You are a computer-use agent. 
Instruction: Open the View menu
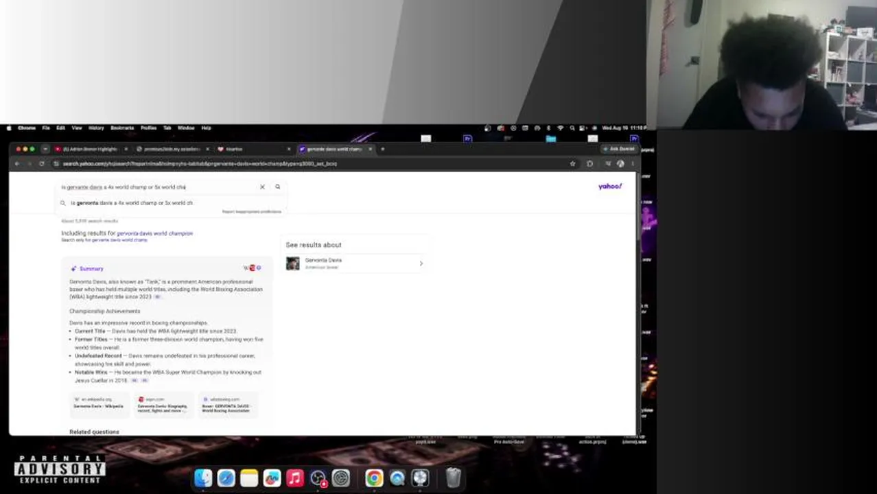pos(77,128)
